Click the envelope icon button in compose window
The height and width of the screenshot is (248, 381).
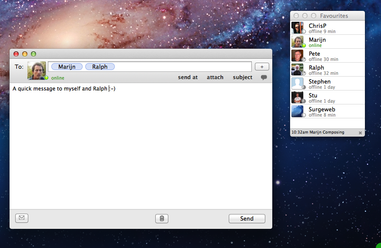click(22, 218)
